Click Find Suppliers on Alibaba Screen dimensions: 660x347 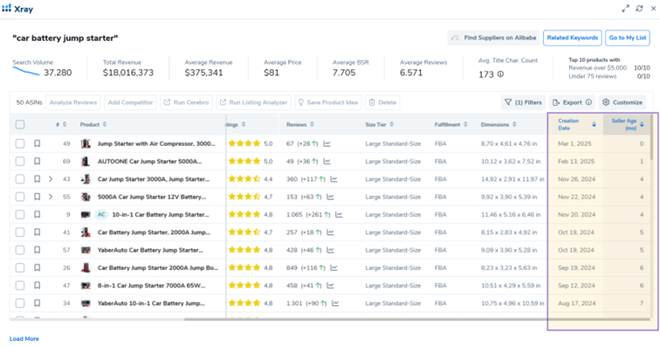tap(494, 38)
